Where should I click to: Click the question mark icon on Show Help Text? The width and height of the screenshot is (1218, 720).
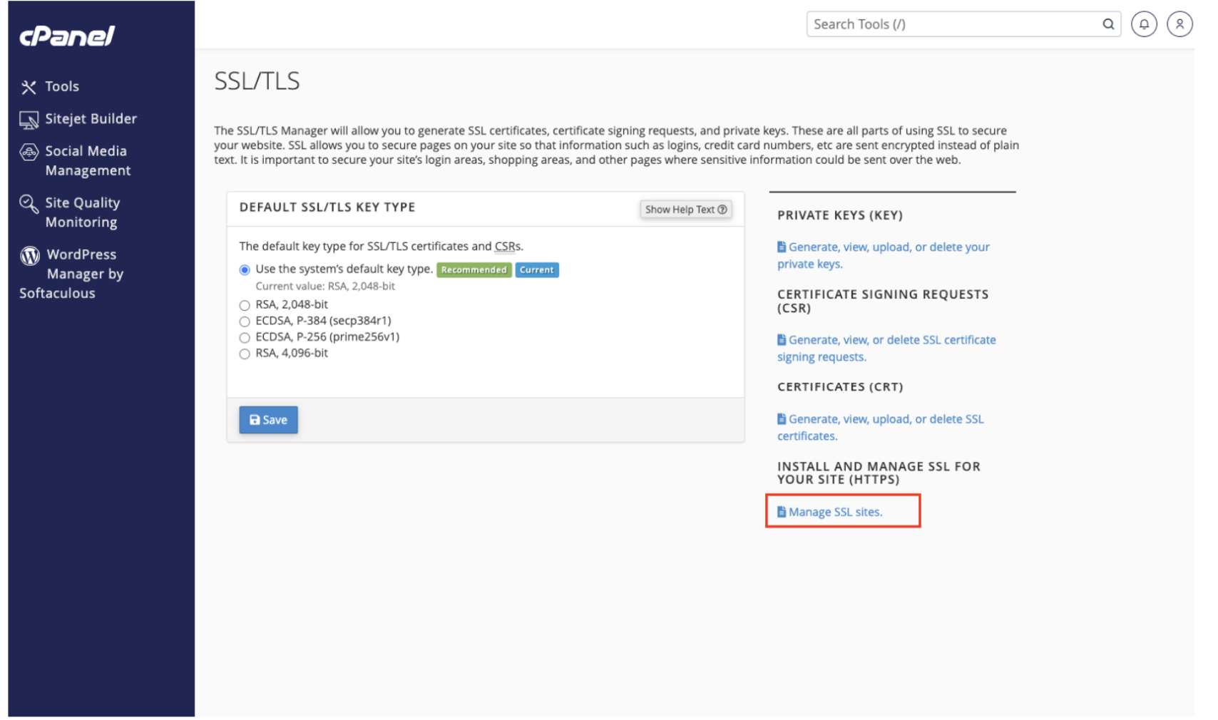[722, 210]
